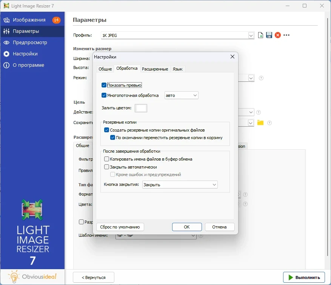
Task: Click Сброс по умолчанию button
Action: [x=120, y=227]
